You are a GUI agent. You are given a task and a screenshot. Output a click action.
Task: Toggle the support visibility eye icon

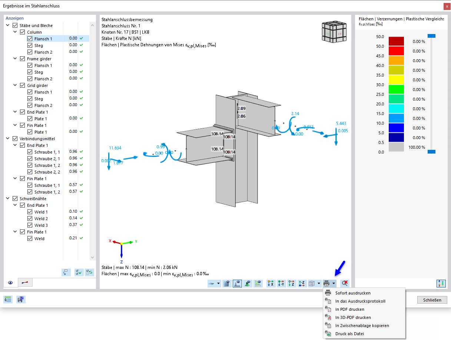click(x=248, y=283)
